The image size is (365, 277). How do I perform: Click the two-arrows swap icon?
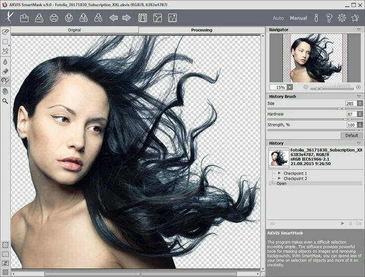pos(5,263)
